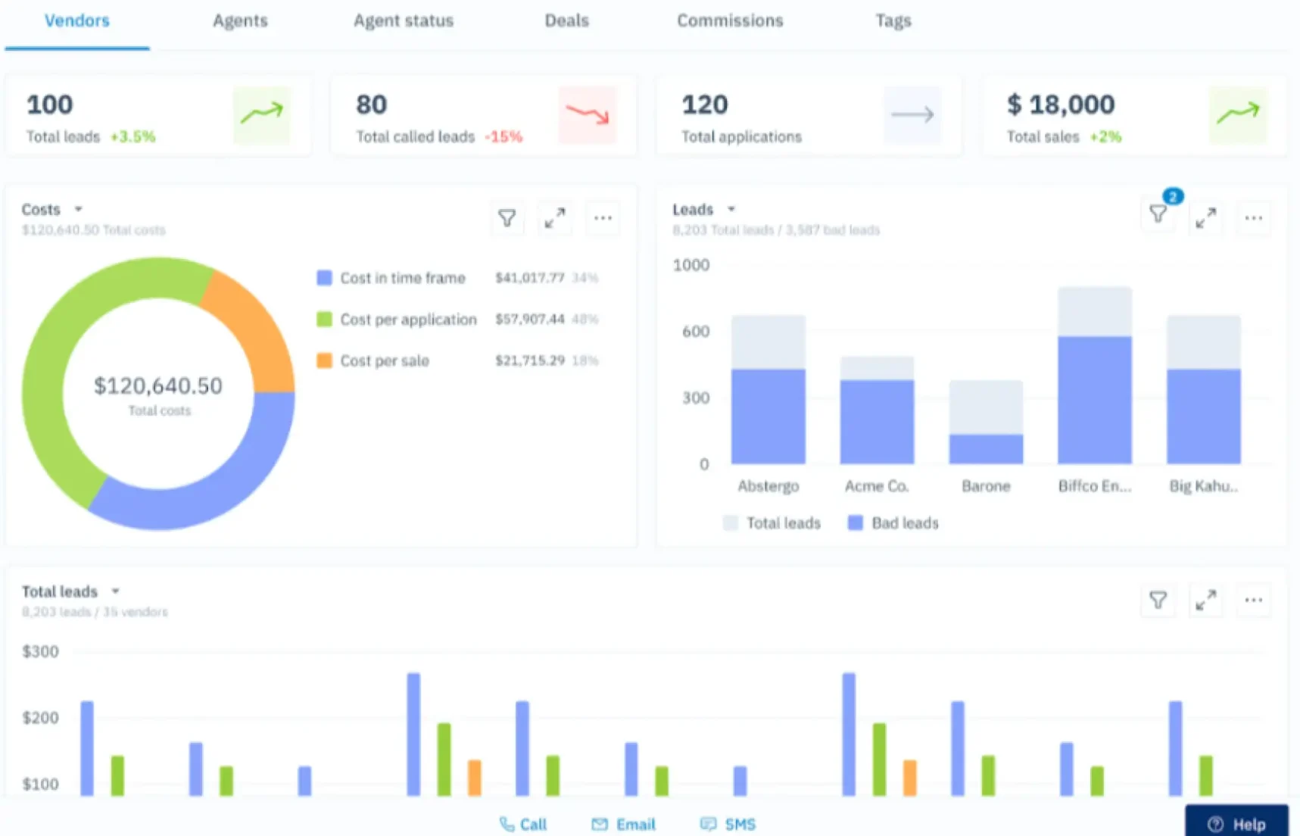Click the Abstergo axis label
This screenshot has height=836, width=1300.
tap(768, 486)
